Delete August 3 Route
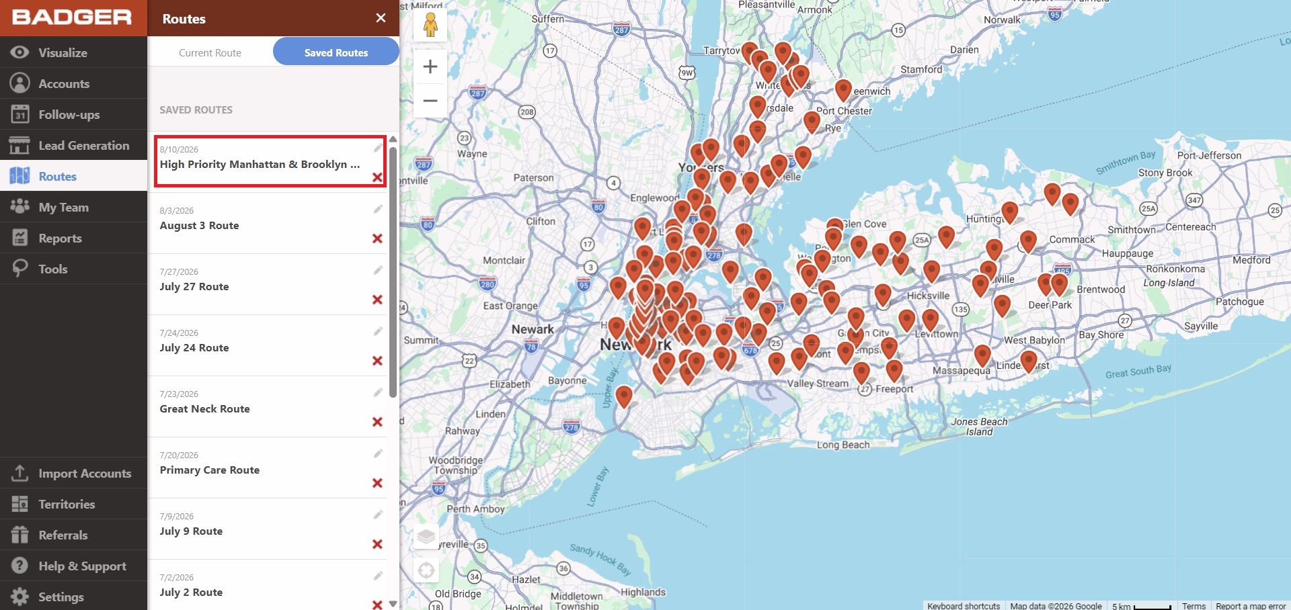1291x610 pixels. pos(377,238)
